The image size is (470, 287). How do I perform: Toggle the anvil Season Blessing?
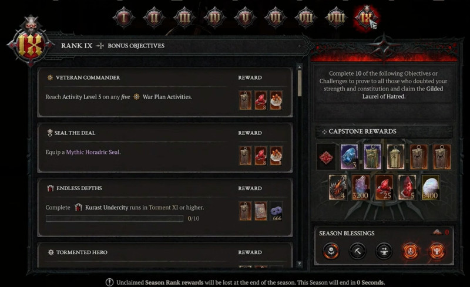pos(384,251)
